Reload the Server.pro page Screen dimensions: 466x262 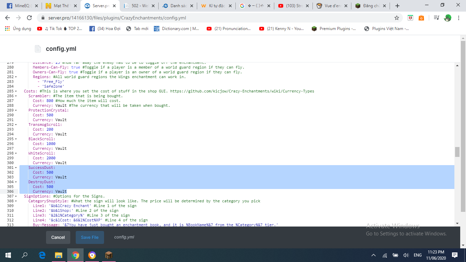pyautogui.click(x=29, y=18)
